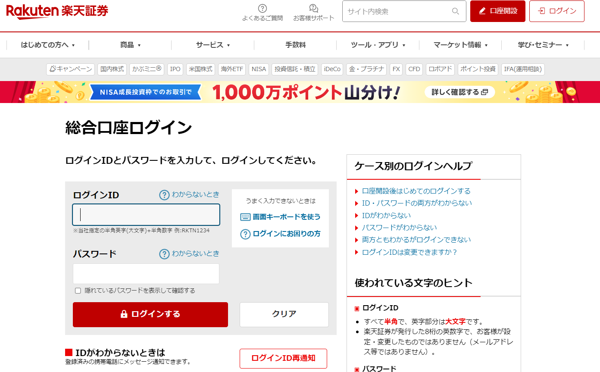This screenshot has width=600, height=372.
Task: Expand the マーケット情報 menu
Action: coord(460,45)
